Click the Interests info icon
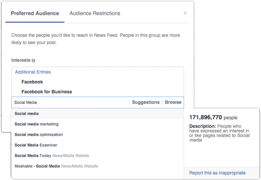 pyautogui.click(x=34, y=61)
